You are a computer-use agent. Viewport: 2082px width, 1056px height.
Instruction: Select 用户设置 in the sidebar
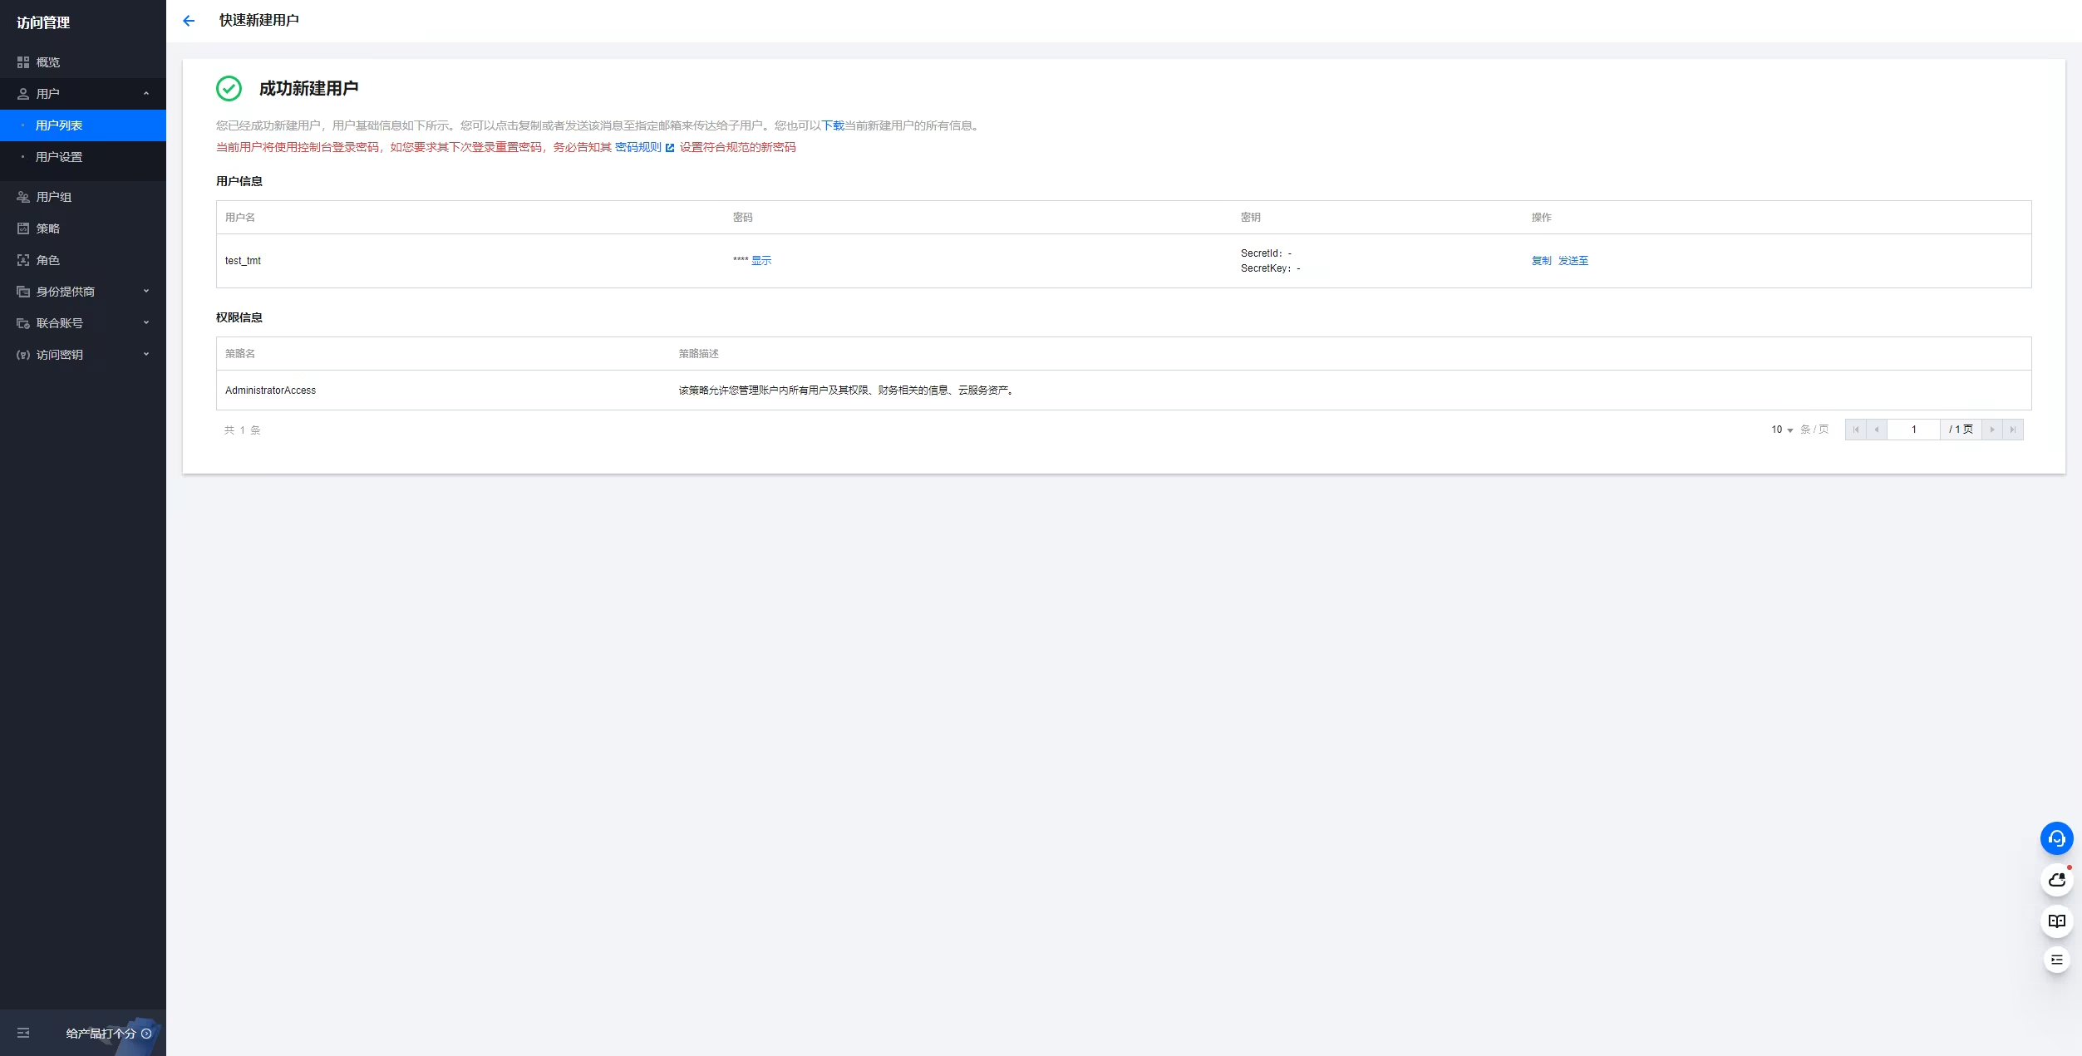[59, 157]
